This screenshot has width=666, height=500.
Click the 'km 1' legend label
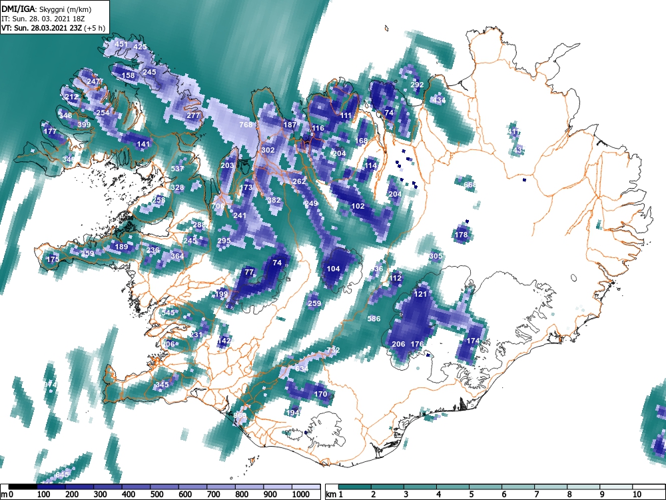[335, 495]
